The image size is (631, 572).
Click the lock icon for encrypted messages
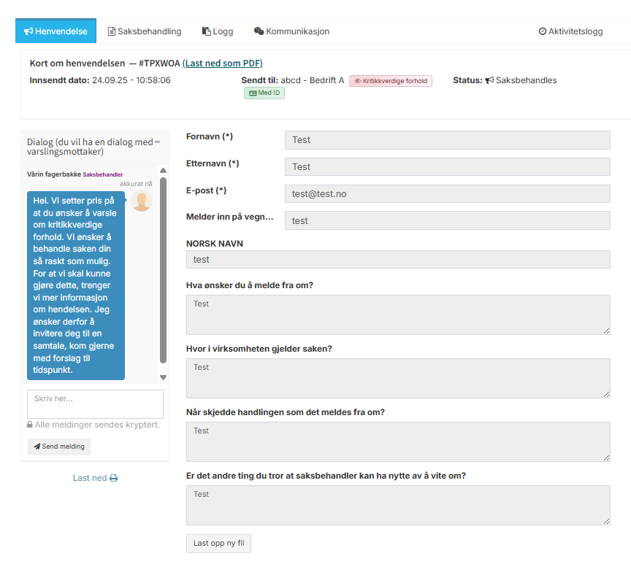point(30,425)
